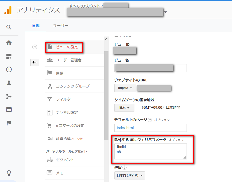Click the resize grip of query parameter textarea
The image size is (232, 182).
(185, 157)
